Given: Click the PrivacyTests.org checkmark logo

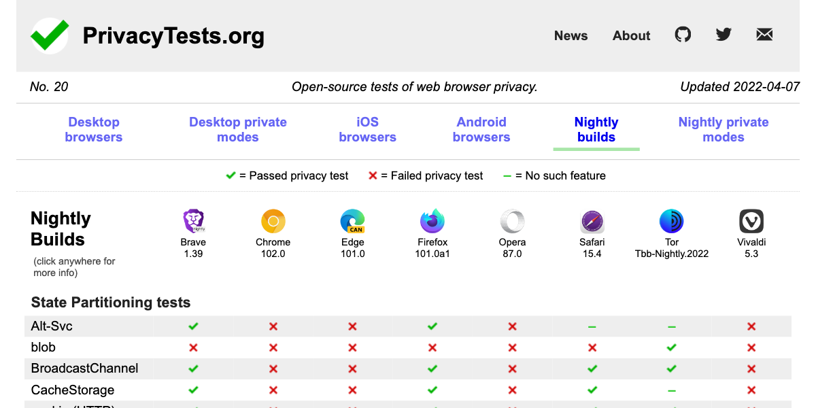Looking at the screenshot, I should point(49,35).
